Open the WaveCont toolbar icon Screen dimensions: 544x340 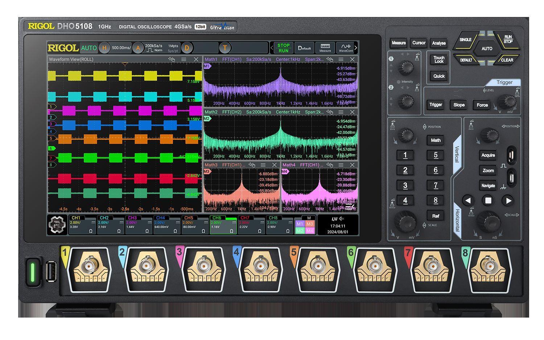pyautogui.click(x=346, y=48)
